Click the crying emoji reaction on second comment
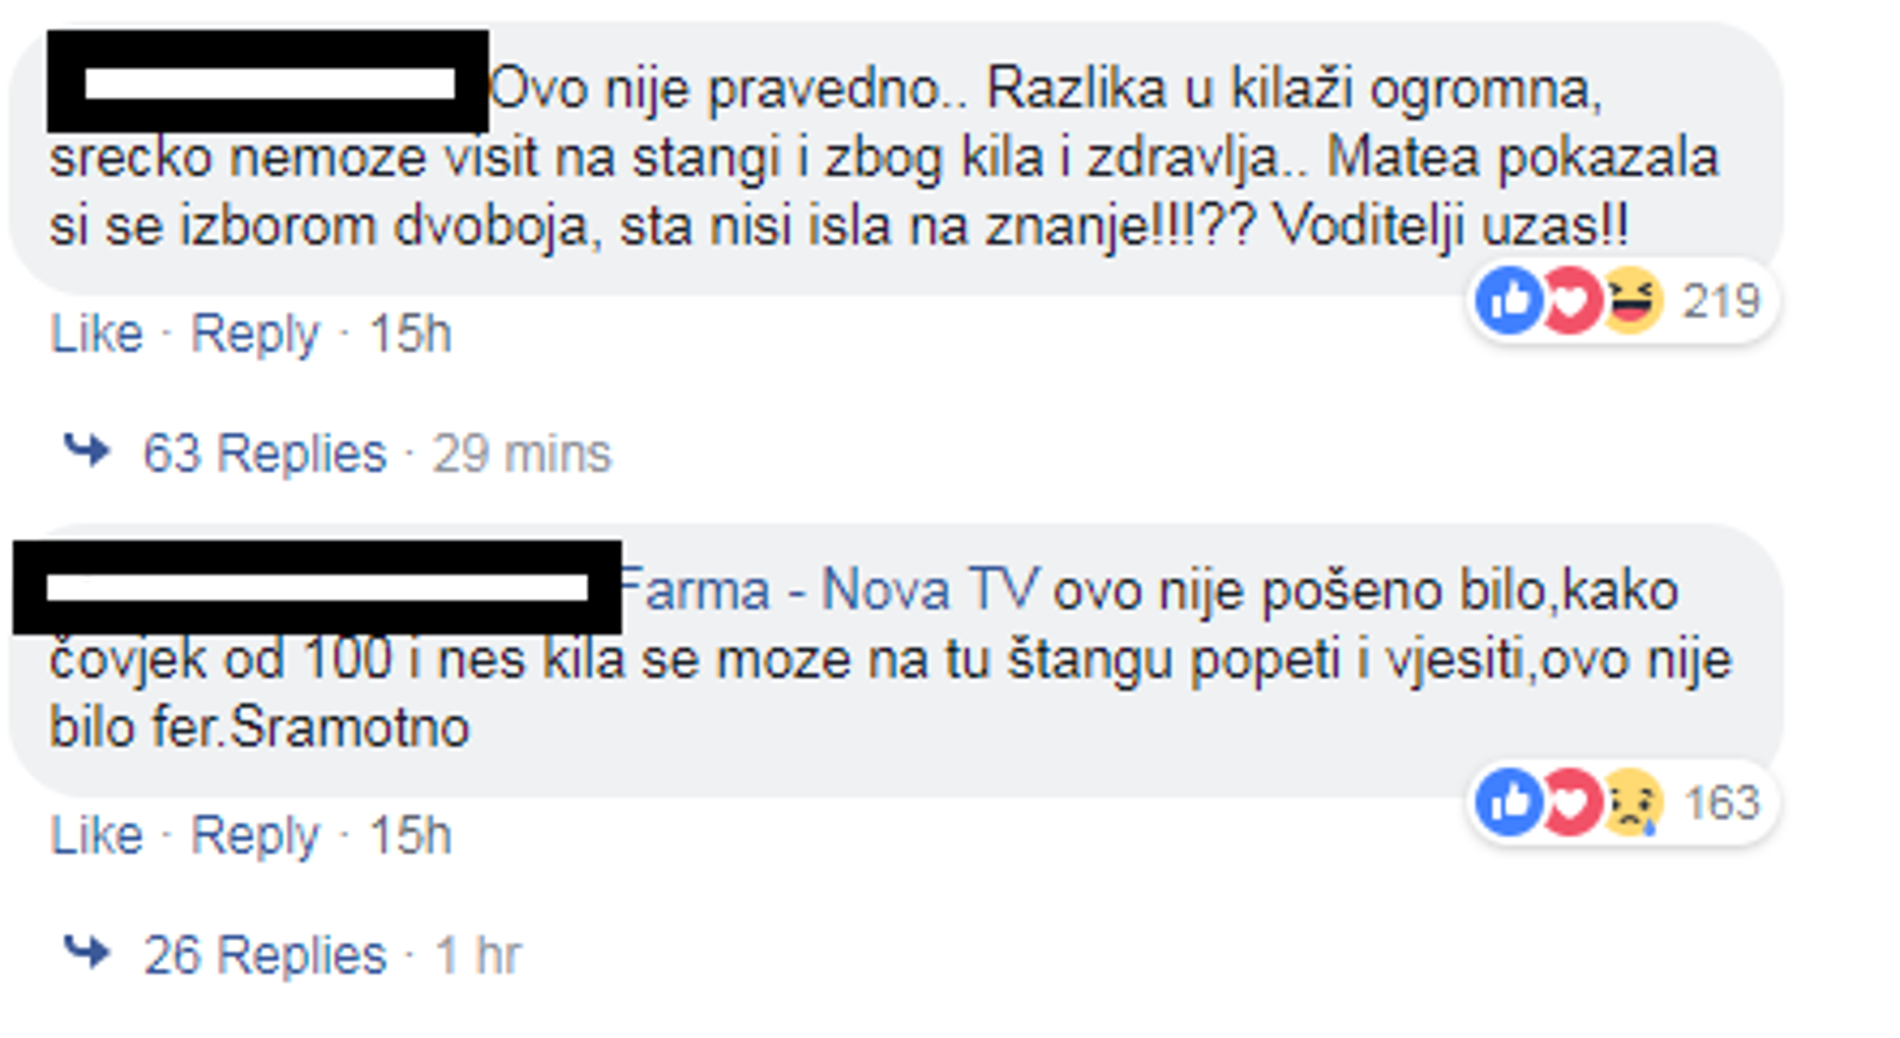This screenshot has height=1038, width=1900. tap(1632, 803)
